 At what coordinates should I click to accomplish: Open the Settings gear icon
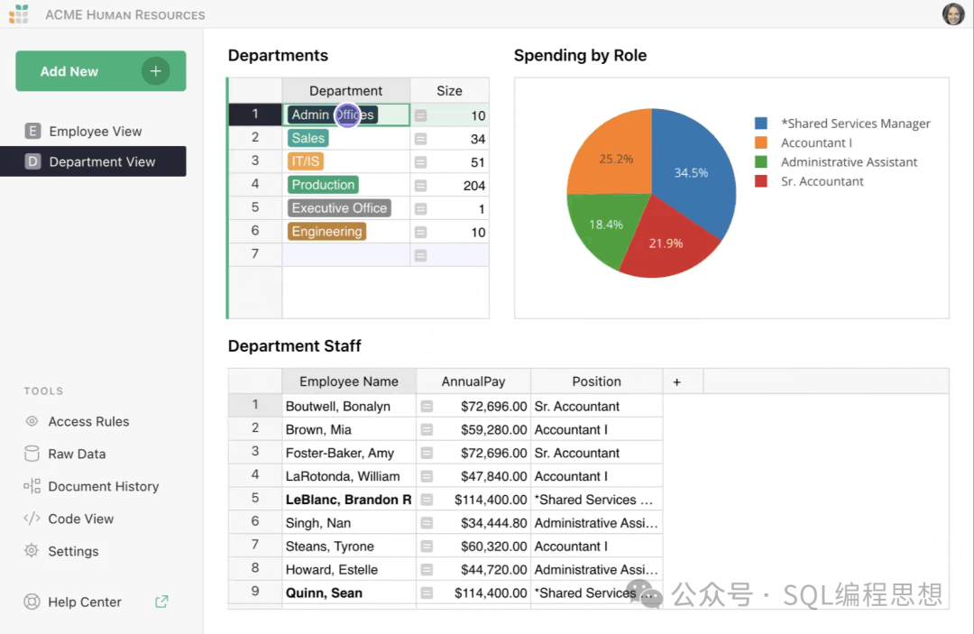click(32, 550)
